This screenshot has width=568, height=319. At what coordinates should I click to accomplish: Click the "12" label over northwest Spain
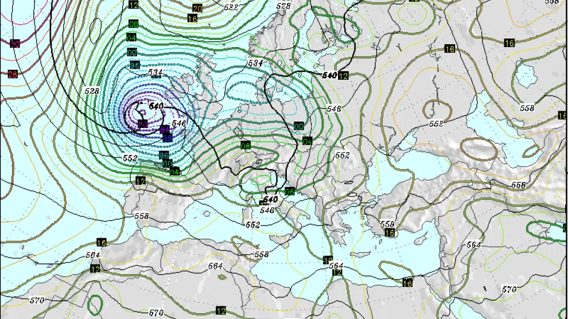141,181
